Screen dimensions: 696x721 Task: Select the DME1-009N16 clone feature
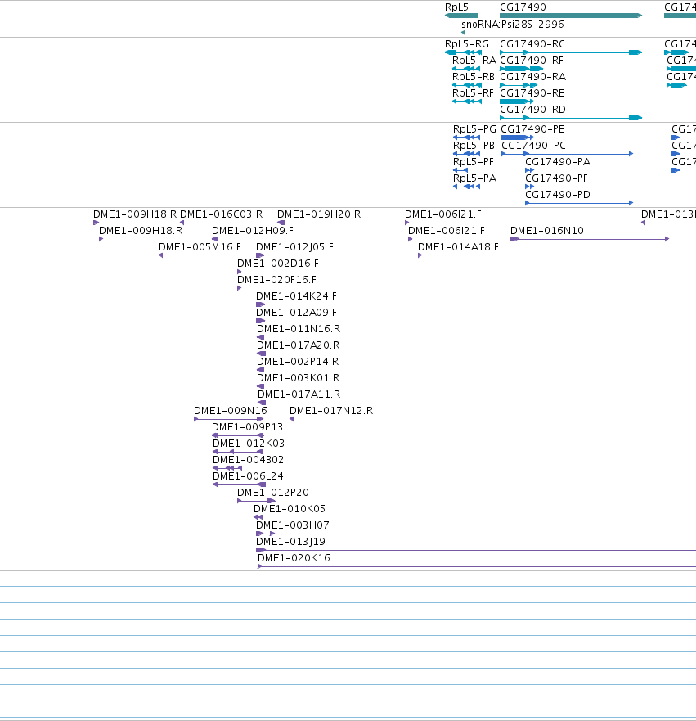pyautogui.click(x=229, y=419)
